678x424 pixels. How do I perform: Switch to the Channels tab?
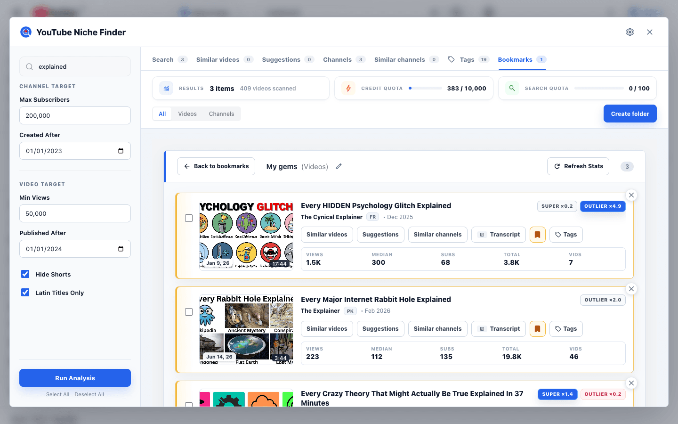(x=344, y=59)
